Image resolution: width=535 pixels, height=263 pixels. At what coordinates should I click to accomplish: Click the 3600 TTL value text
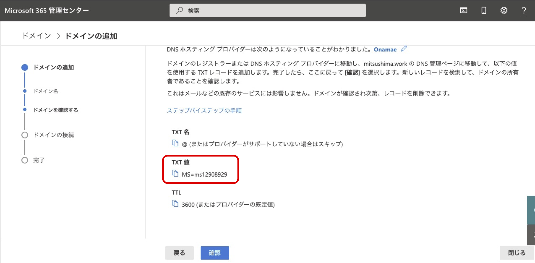228,205
